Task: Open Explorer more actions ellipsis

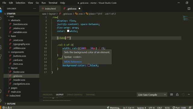Action: pyautogui.click(x=34, y=8)
